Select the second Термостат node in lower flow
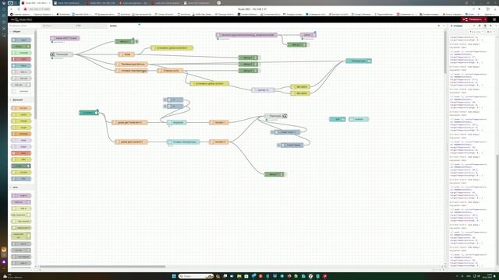Viewport: 499px width, 280px height. (x=275, y=116)
